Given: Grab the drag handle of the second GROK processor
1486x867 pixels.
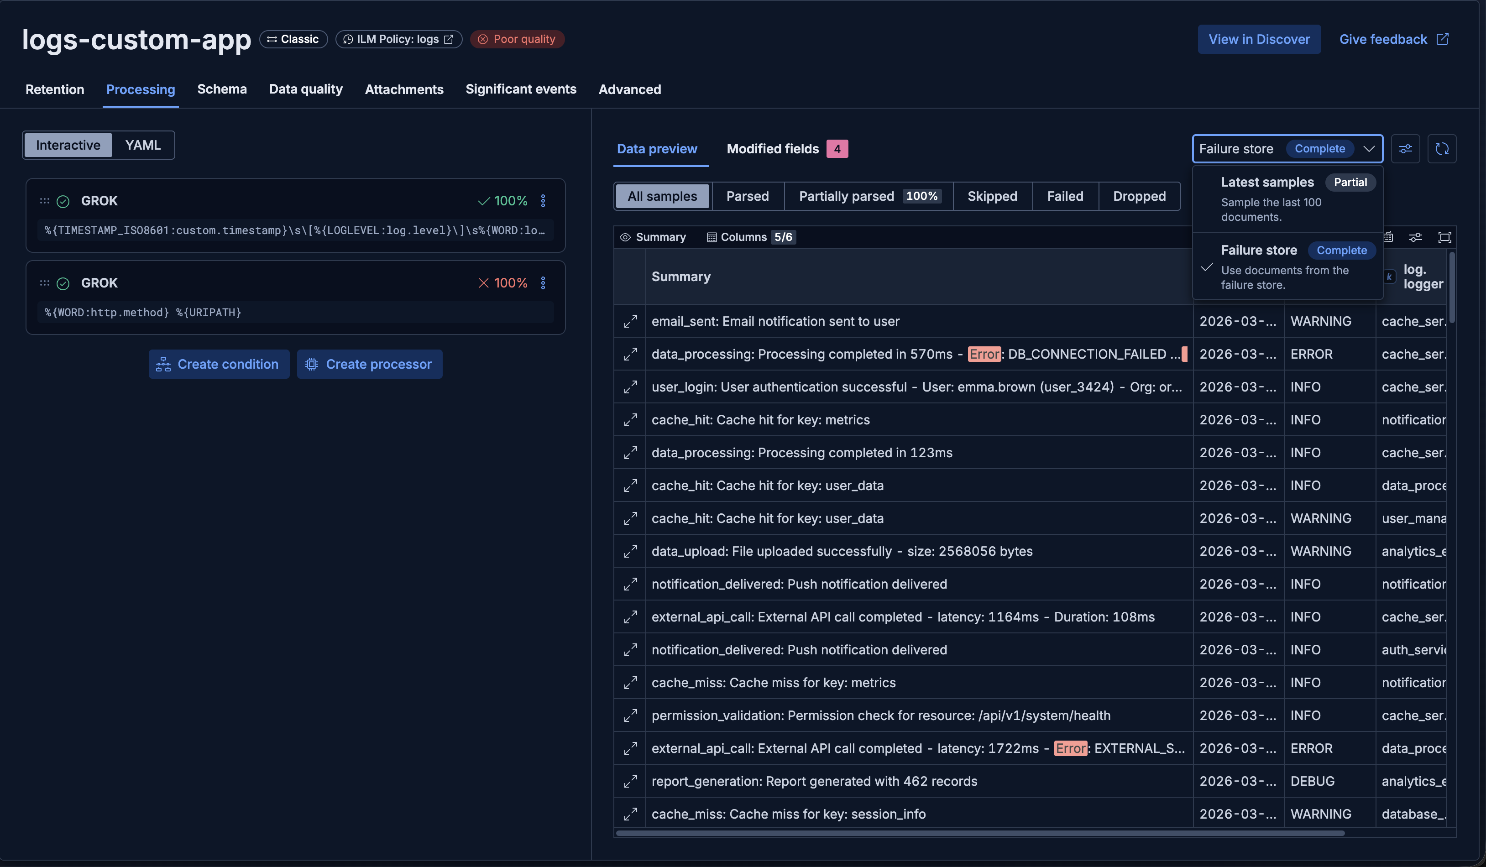Looking at the screenshot, I should pyautogui.click(x=44, y=283).
